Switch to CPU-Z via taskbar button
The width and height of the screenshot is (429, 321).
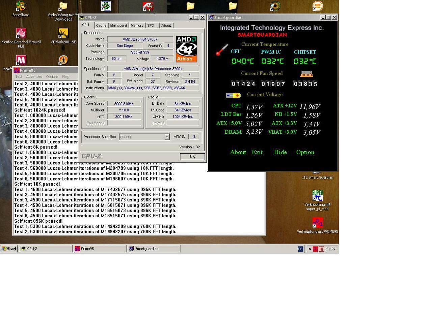pos(46,249)
